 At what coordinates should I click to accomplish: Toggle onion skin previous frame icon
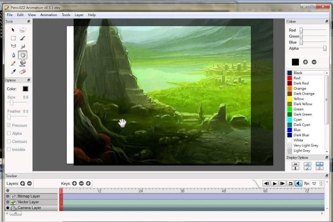319,164
